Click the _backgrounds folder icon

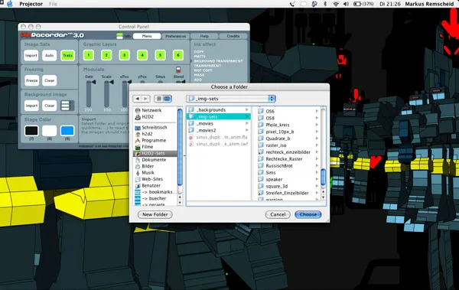point(191,110)
